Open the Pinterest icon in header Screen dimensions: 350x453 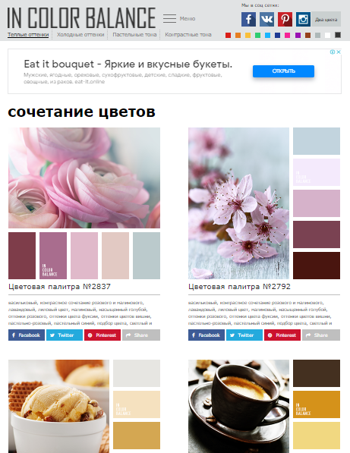[x=285, y=20]
